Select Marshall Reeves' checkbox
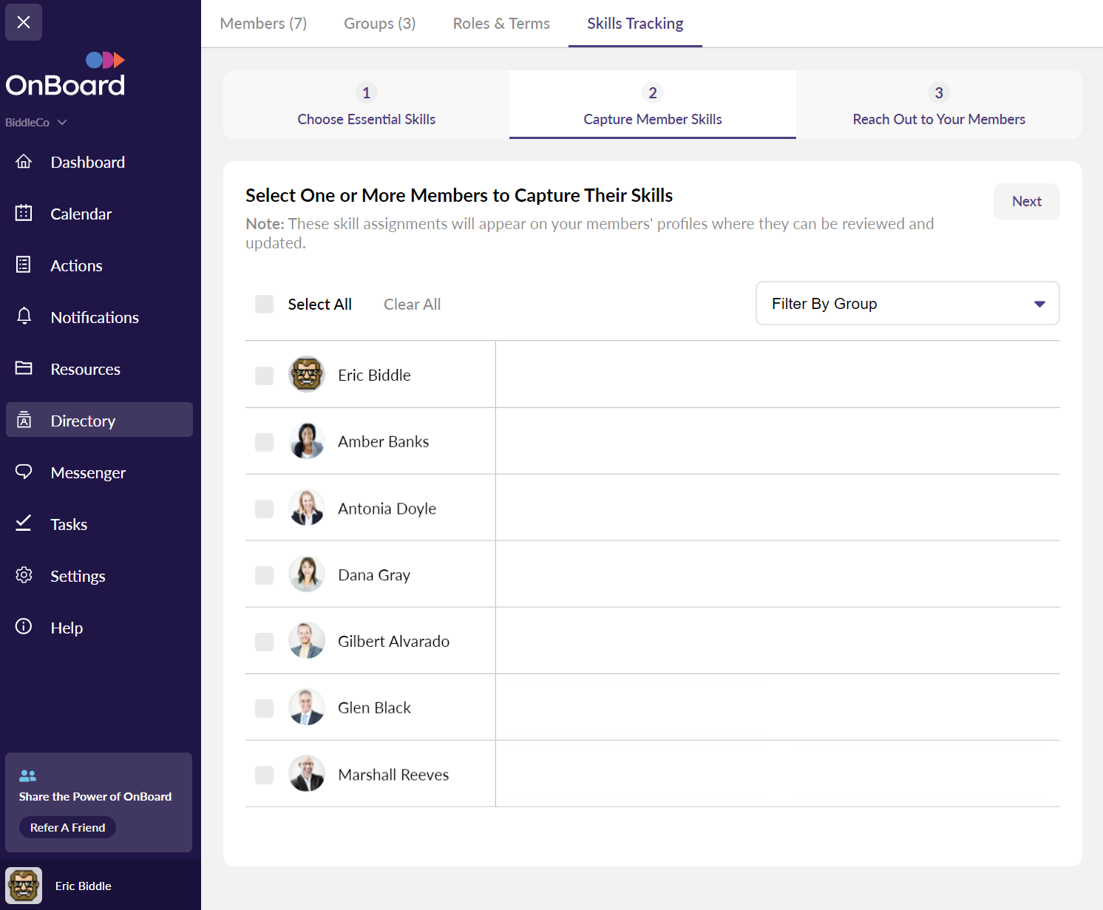The height and width of the screenshot is (910, 1103). coord(264,775)
